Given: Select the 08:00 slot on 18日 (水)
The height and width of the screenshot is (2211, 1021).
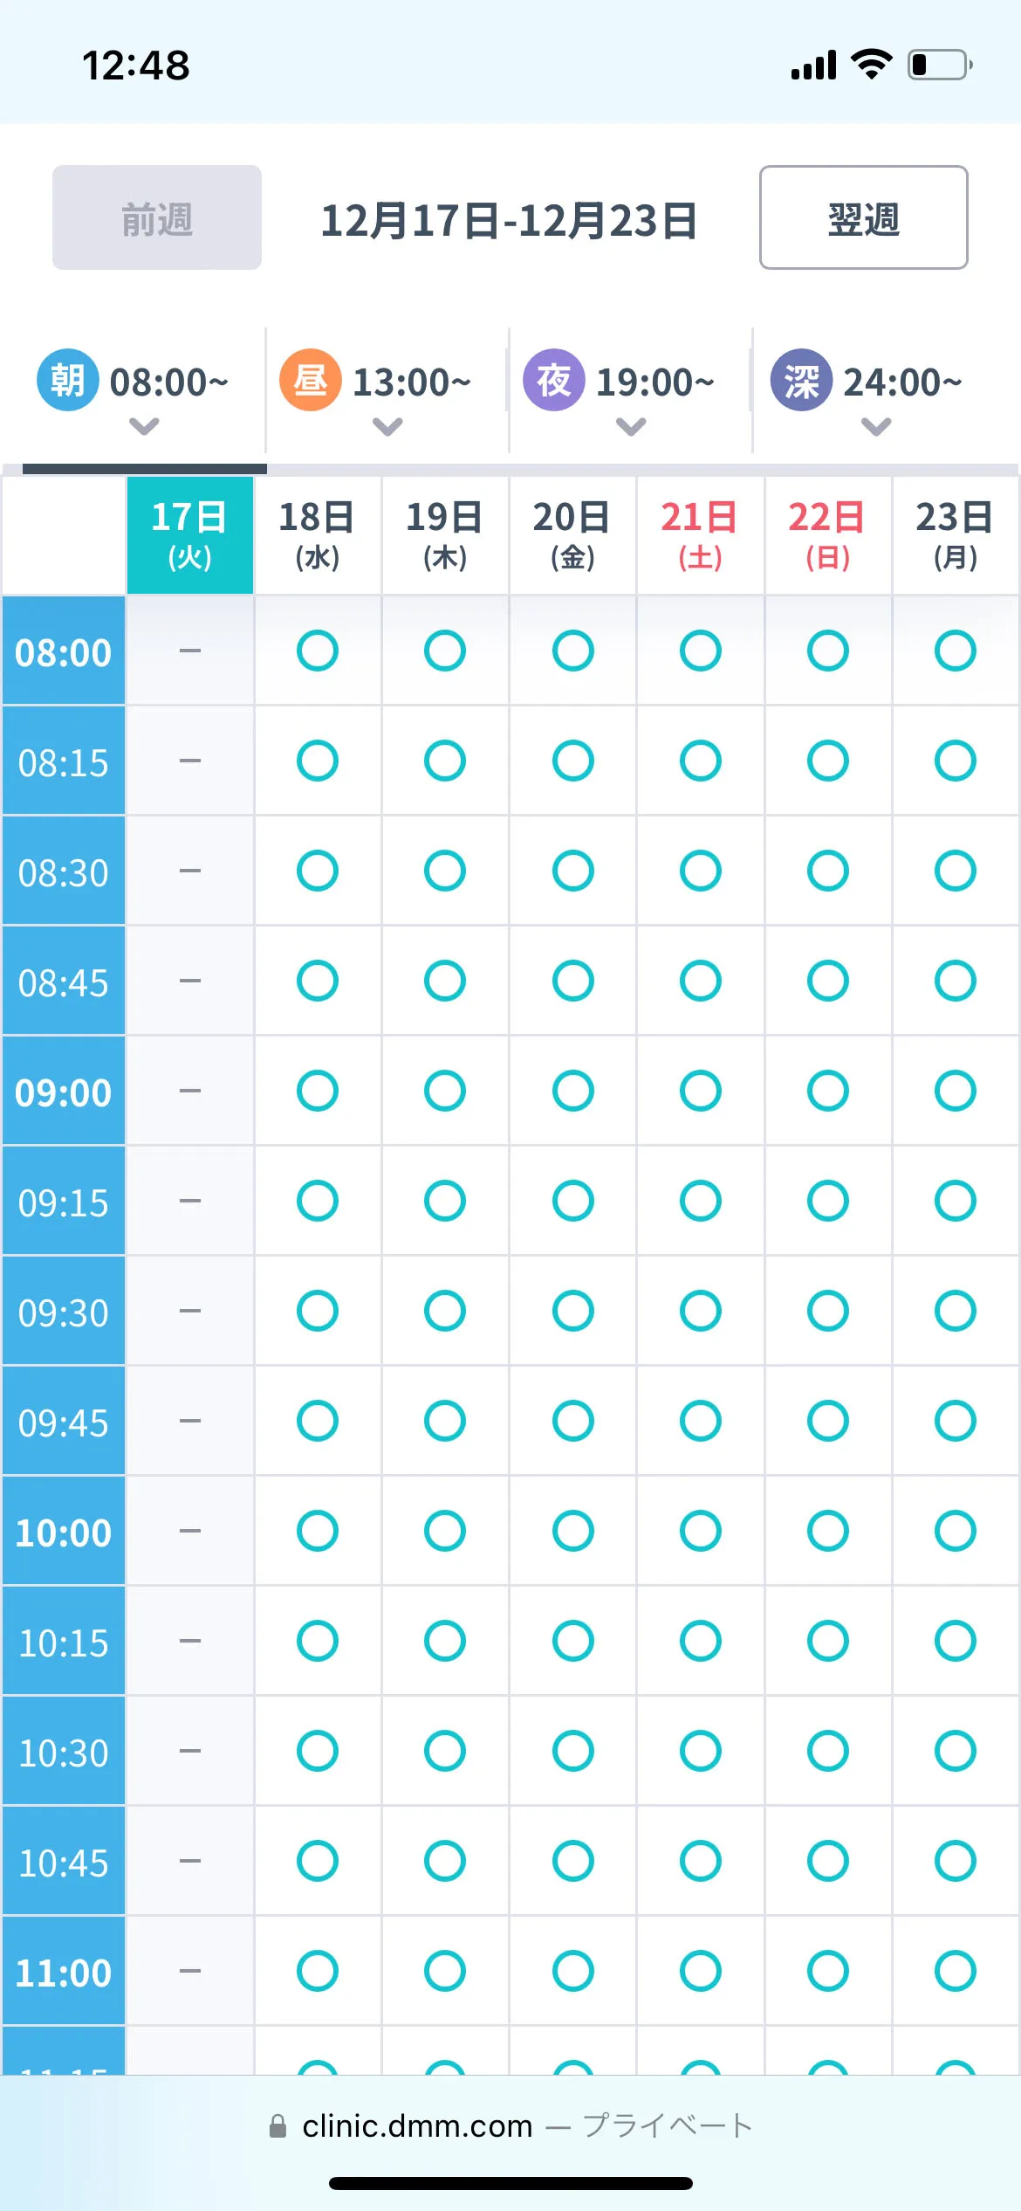Looking at the screenshot, I should (318, 651).
